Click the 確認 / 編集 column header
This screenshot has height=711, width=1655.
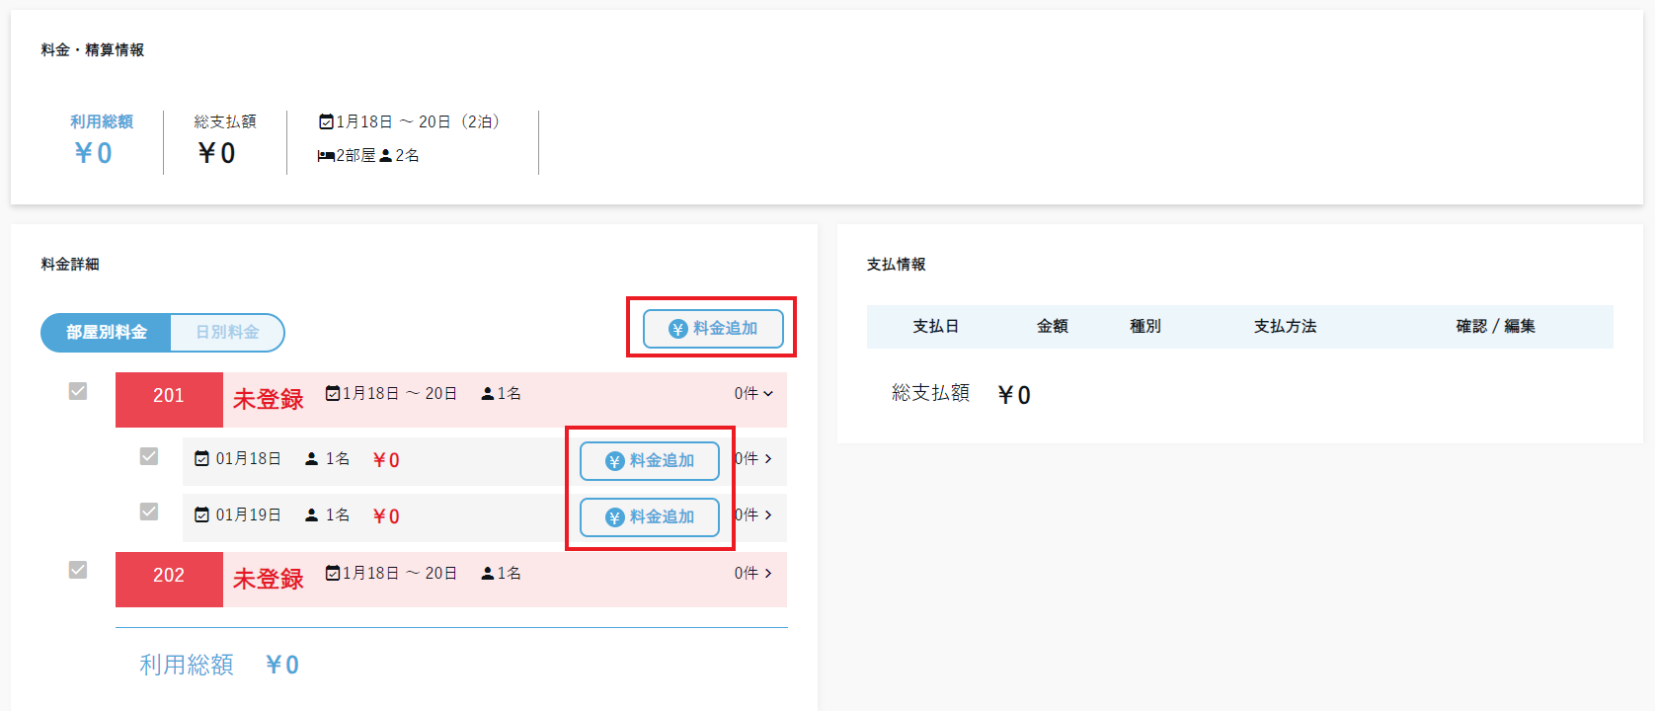(1495, 327)
